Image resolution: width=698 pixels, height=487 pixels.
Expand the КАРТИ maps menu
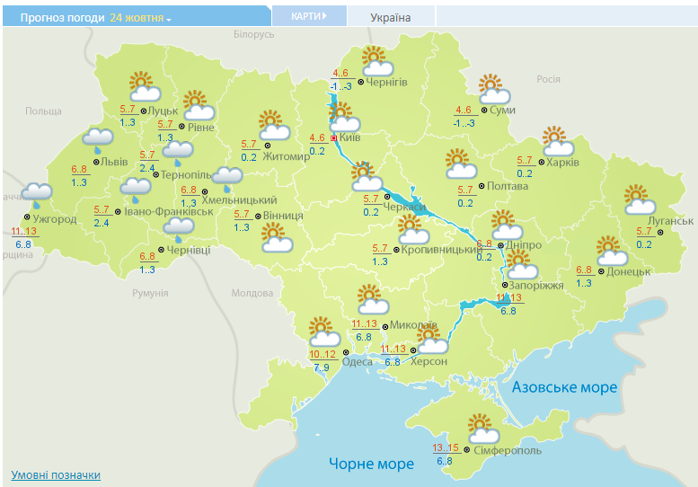[x=307, y=17]
